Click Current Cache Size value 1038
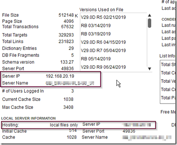Image resolution: width=177 pixels, height=145 pixels. (69, 99)
